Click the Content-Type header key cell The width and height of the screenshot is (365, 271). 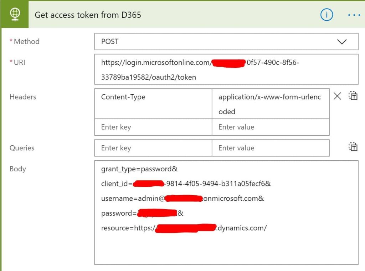tap(153, 104)
